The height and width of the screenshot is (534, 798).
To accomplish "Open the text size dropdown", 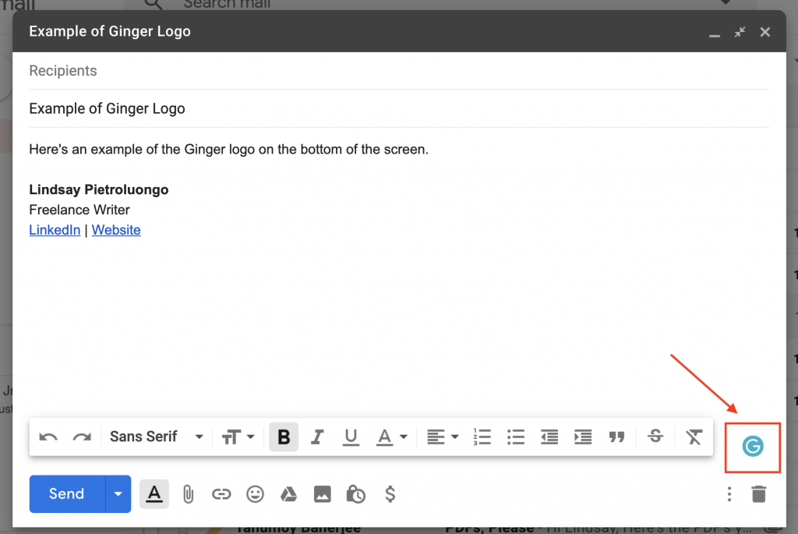I will pos(238,437).
